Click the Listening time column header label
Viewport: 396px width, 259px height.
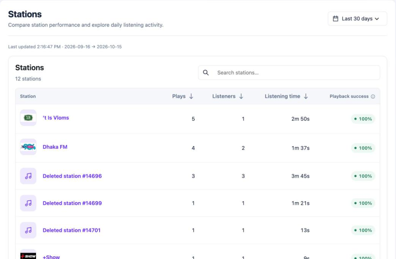(282, 96)
